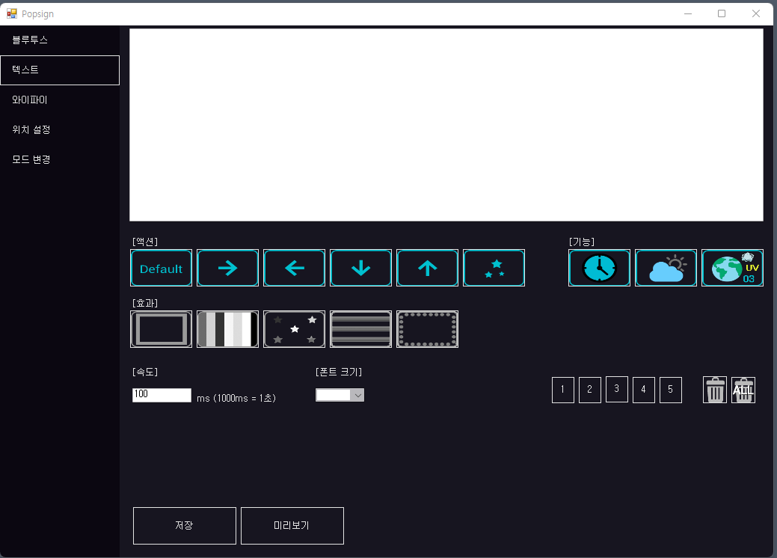
Task: Select the Default action button
Action: 161,268
